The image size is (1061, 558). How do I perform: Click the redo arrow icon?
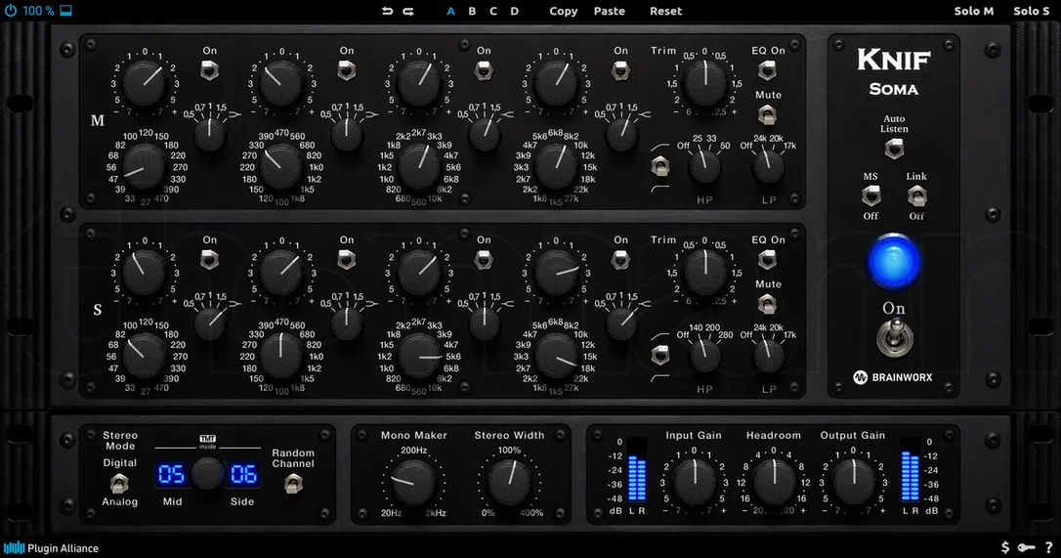coord(408,11)
